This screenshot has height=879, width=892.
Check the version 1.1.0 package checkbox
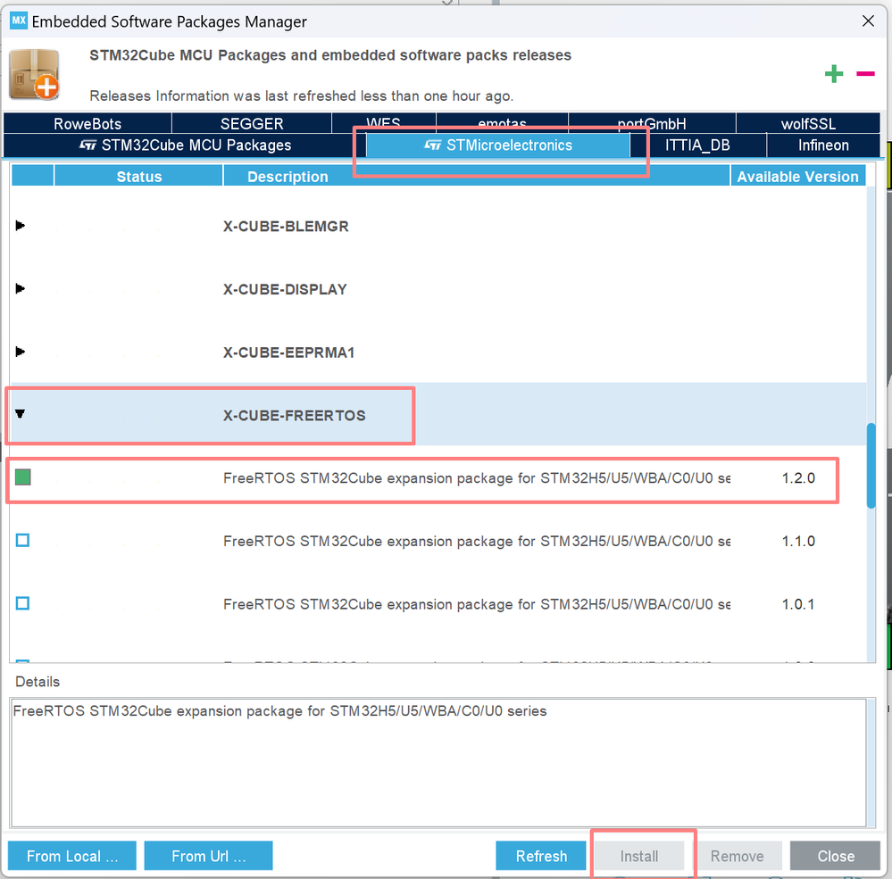(22, 540)
